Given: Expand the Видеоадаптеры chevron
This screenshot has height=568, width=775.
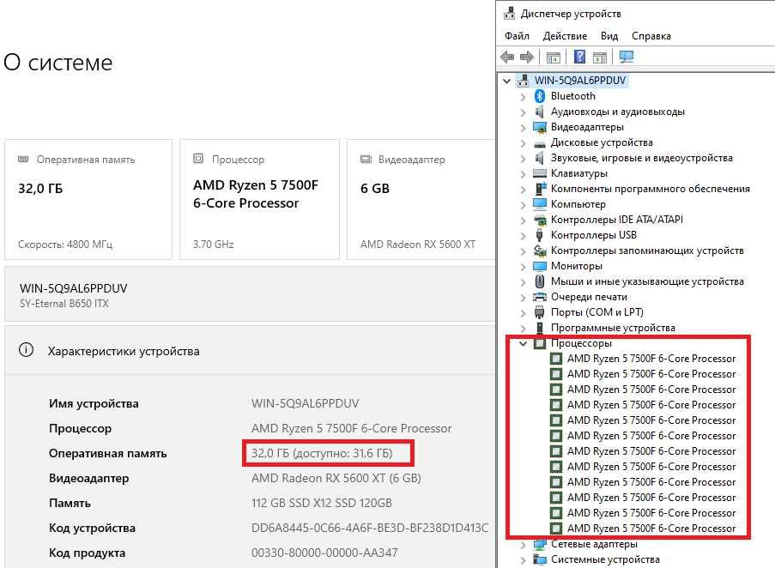Looking at the screenshot, I should coord(524,128).
